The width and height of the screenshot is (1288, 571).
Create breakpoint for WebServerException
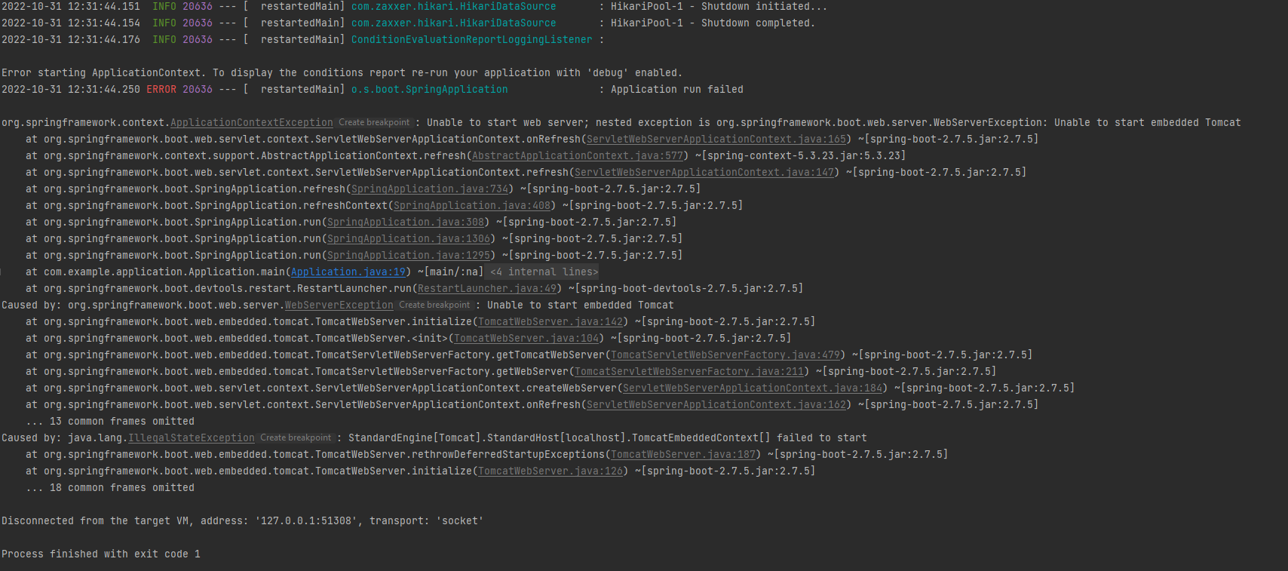point(434,305)
